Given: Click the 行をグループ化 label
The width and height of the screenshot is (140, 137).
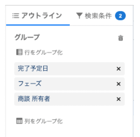Looking at the screenshot, I should (x=44, y=52).
